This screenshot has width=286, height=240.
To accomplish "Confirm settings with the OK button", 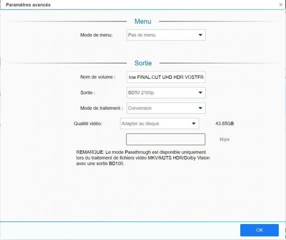I will (260, 230).
